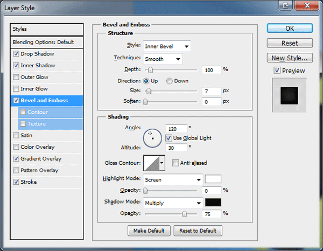The width and height of the screenshot is (323, 251).
Task: Enable the Outer Glow checkbox
Action: click(16, 77)
